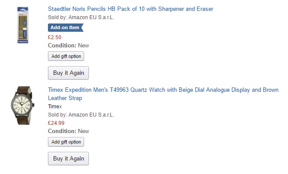Click the blue Add-on Item badge

pyautogui.click(x=65, y=28)
